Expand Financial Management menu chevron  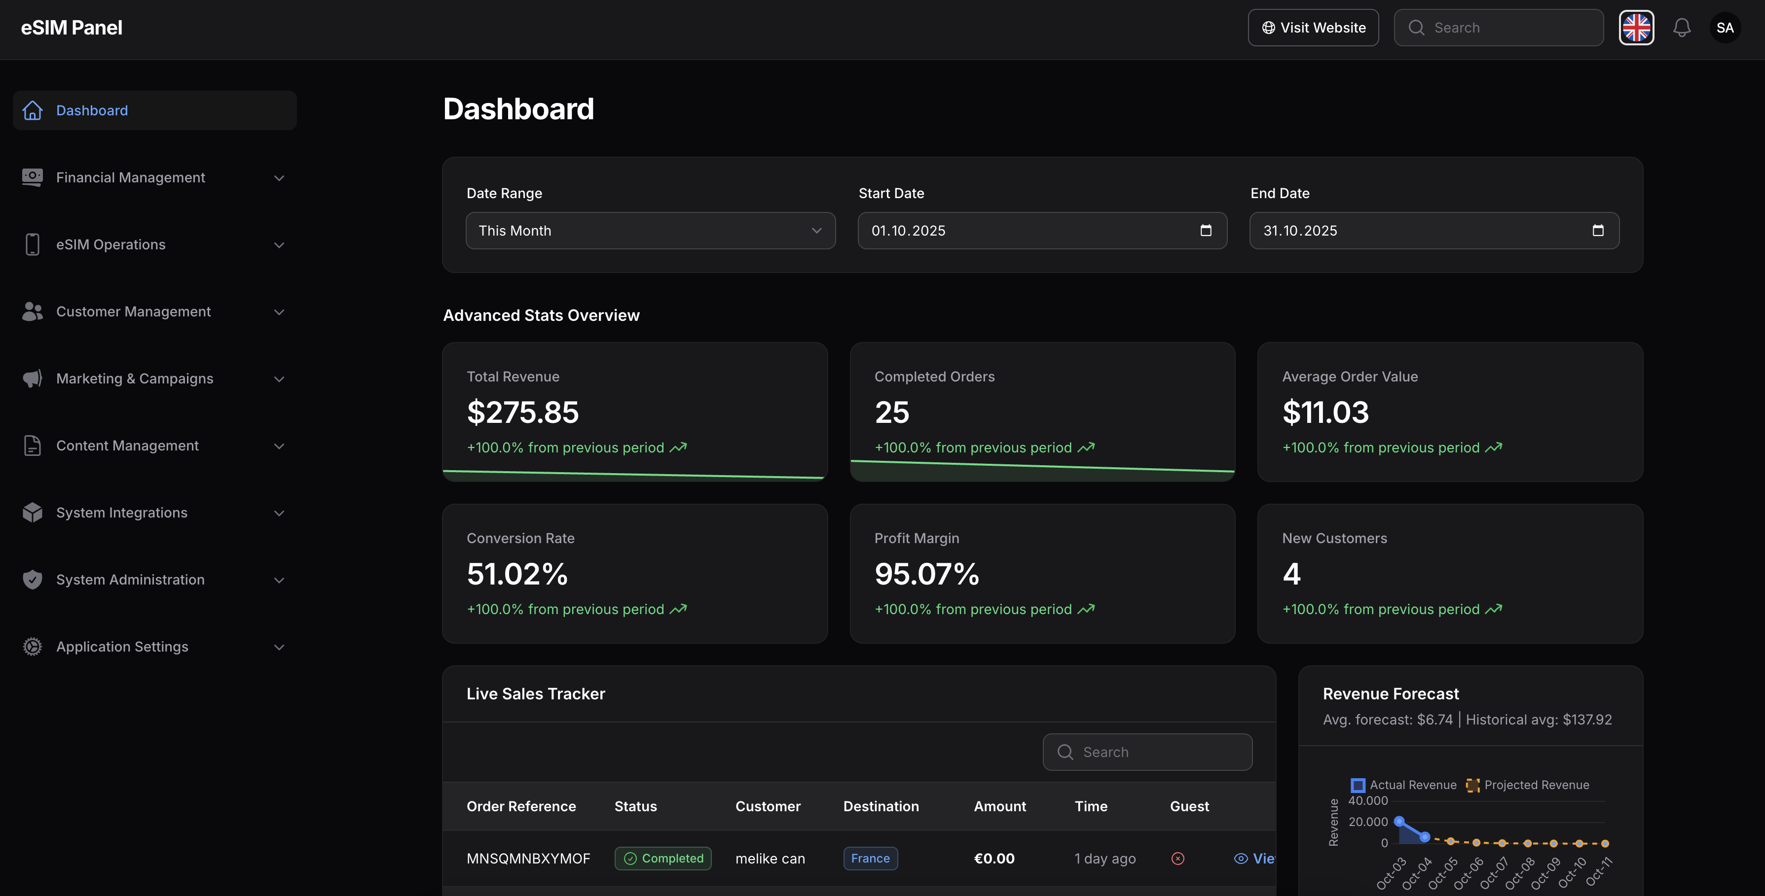click(x=279, y=178)
